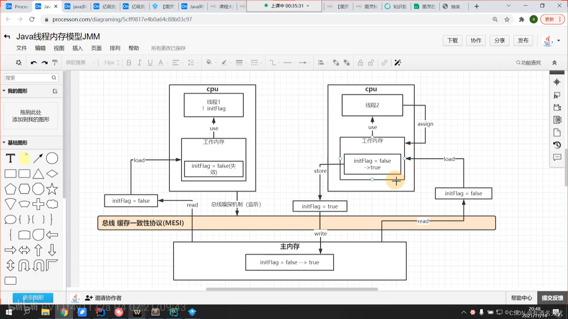Click the 帮助中心 help center link

(521, 298)
